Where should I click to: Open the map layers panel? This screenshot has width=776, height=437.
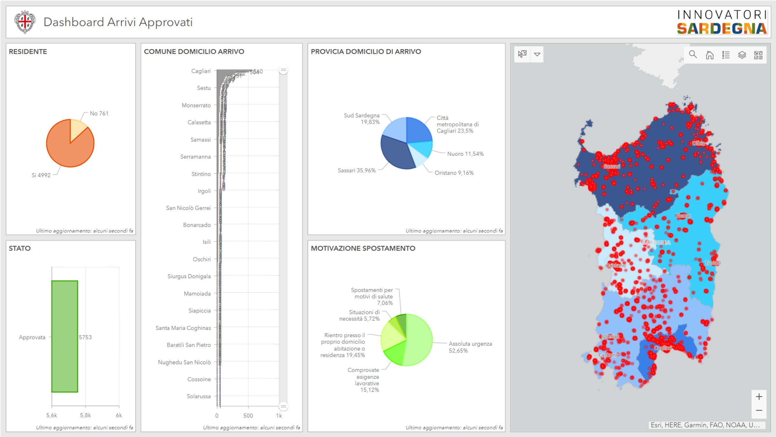click(742, 55)
